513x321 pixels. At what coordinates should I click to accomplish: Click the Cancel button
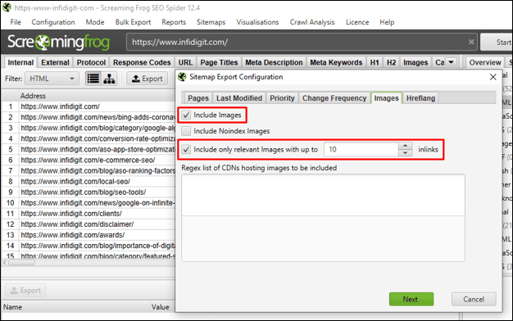tap(474, 299)
